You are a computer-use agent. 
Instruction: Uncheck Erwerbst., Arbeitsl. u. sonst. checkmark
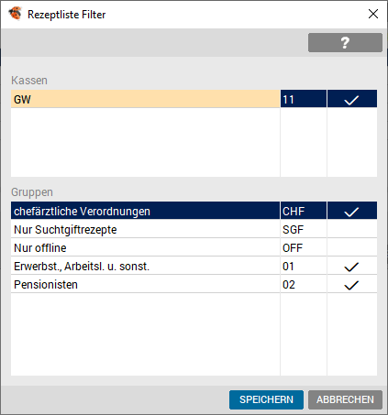(351, 266)
